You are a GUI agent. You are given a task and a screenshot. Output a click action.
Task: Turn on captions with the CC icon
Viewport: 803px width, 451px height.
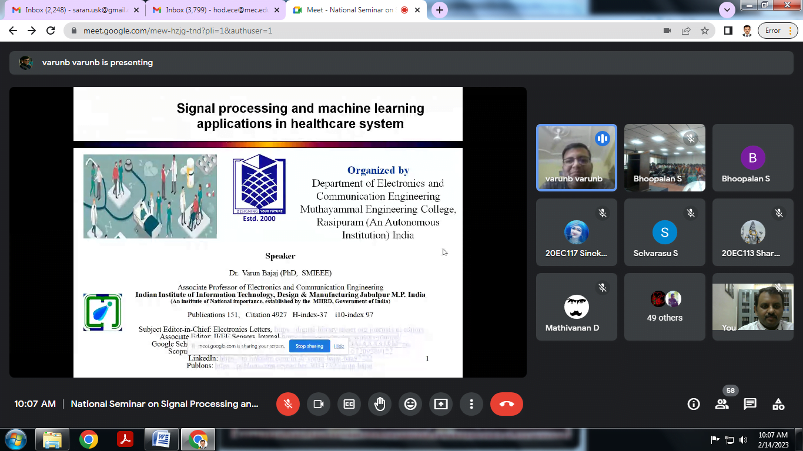coord(349,404)
